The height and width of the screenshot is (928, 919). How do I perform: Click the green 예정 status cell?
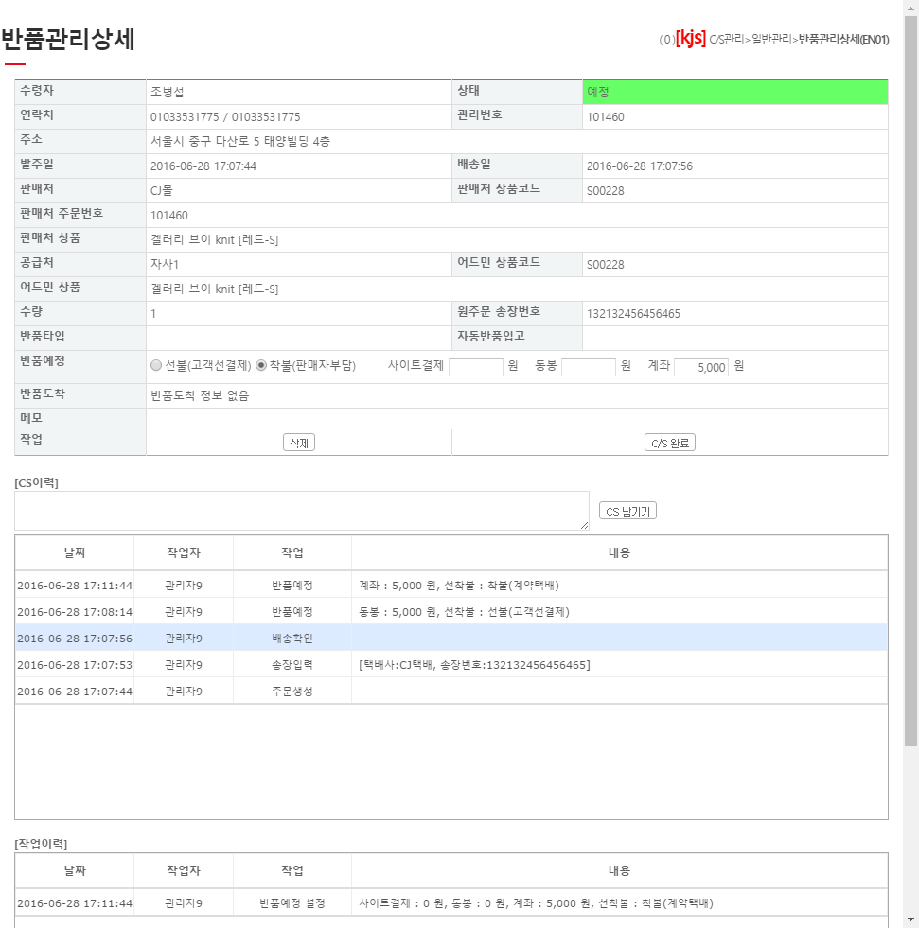(x=734, y=92)
